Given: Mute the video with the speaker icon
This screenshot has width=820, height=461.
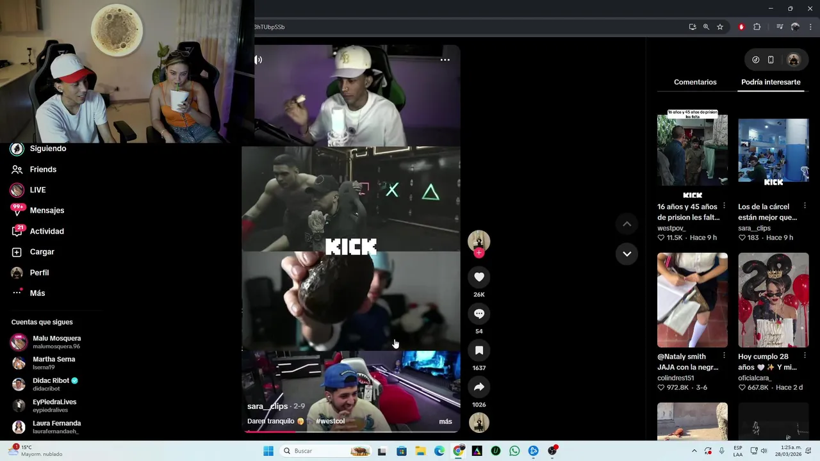Looking at the screenshot, I should pos(258,60).
